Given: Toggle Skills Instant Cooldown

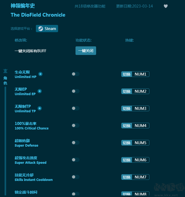Looking at the screenshot, I should coord(75,177).
